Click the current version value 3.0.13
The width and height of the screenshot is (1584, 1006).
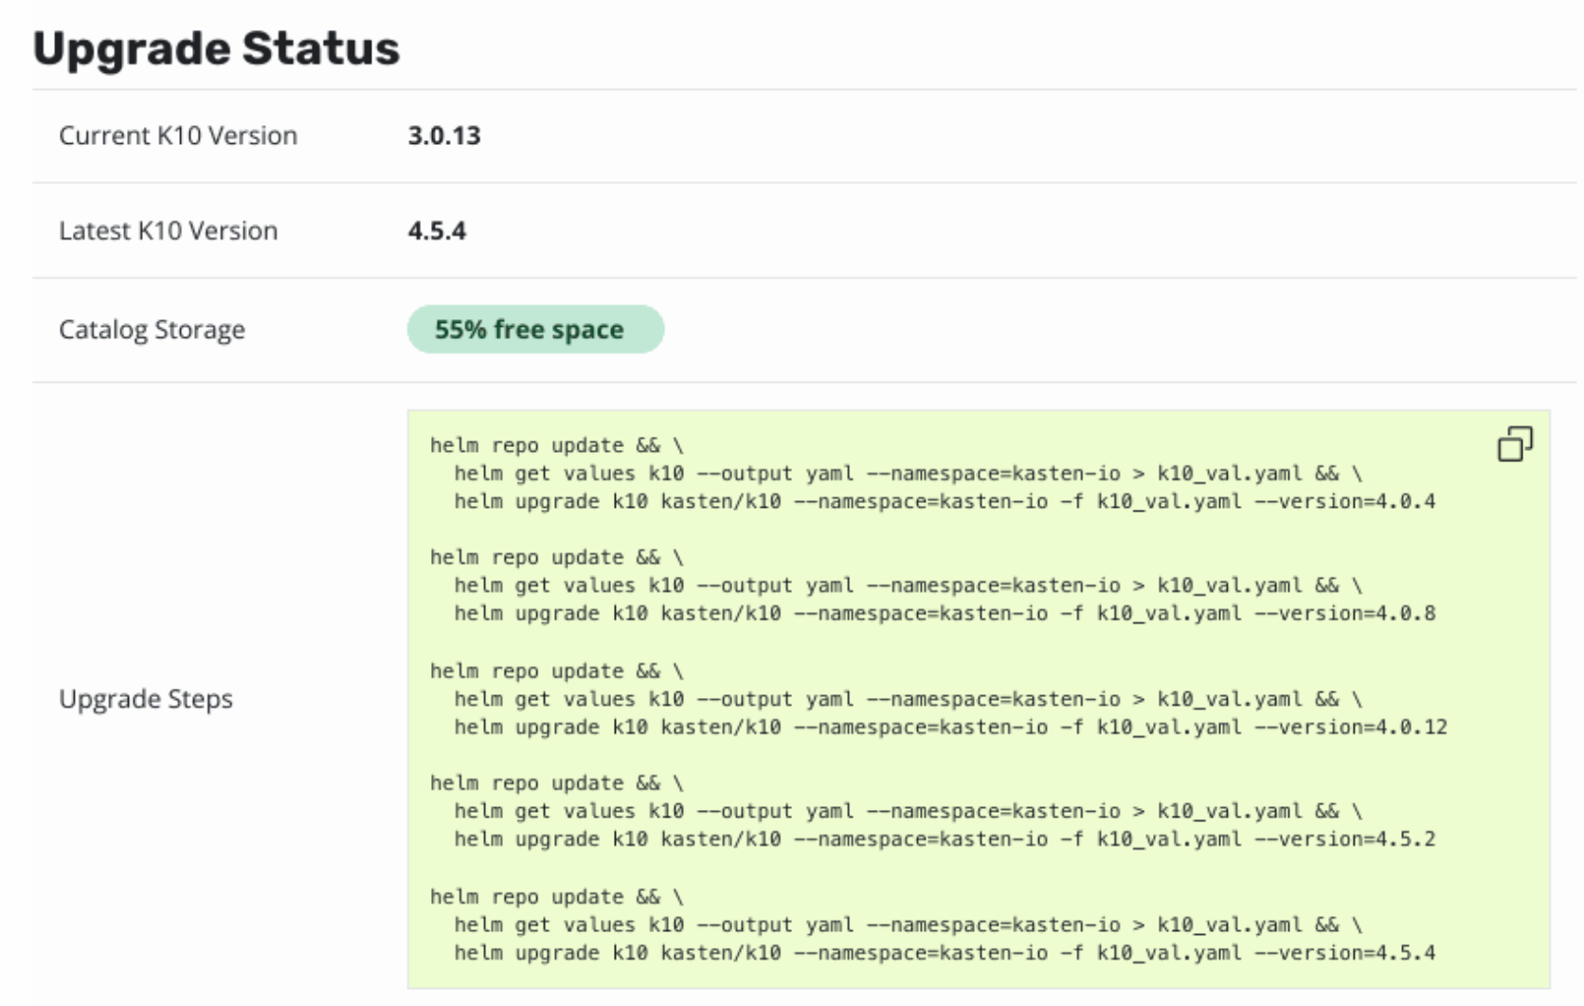coord(443,135)
